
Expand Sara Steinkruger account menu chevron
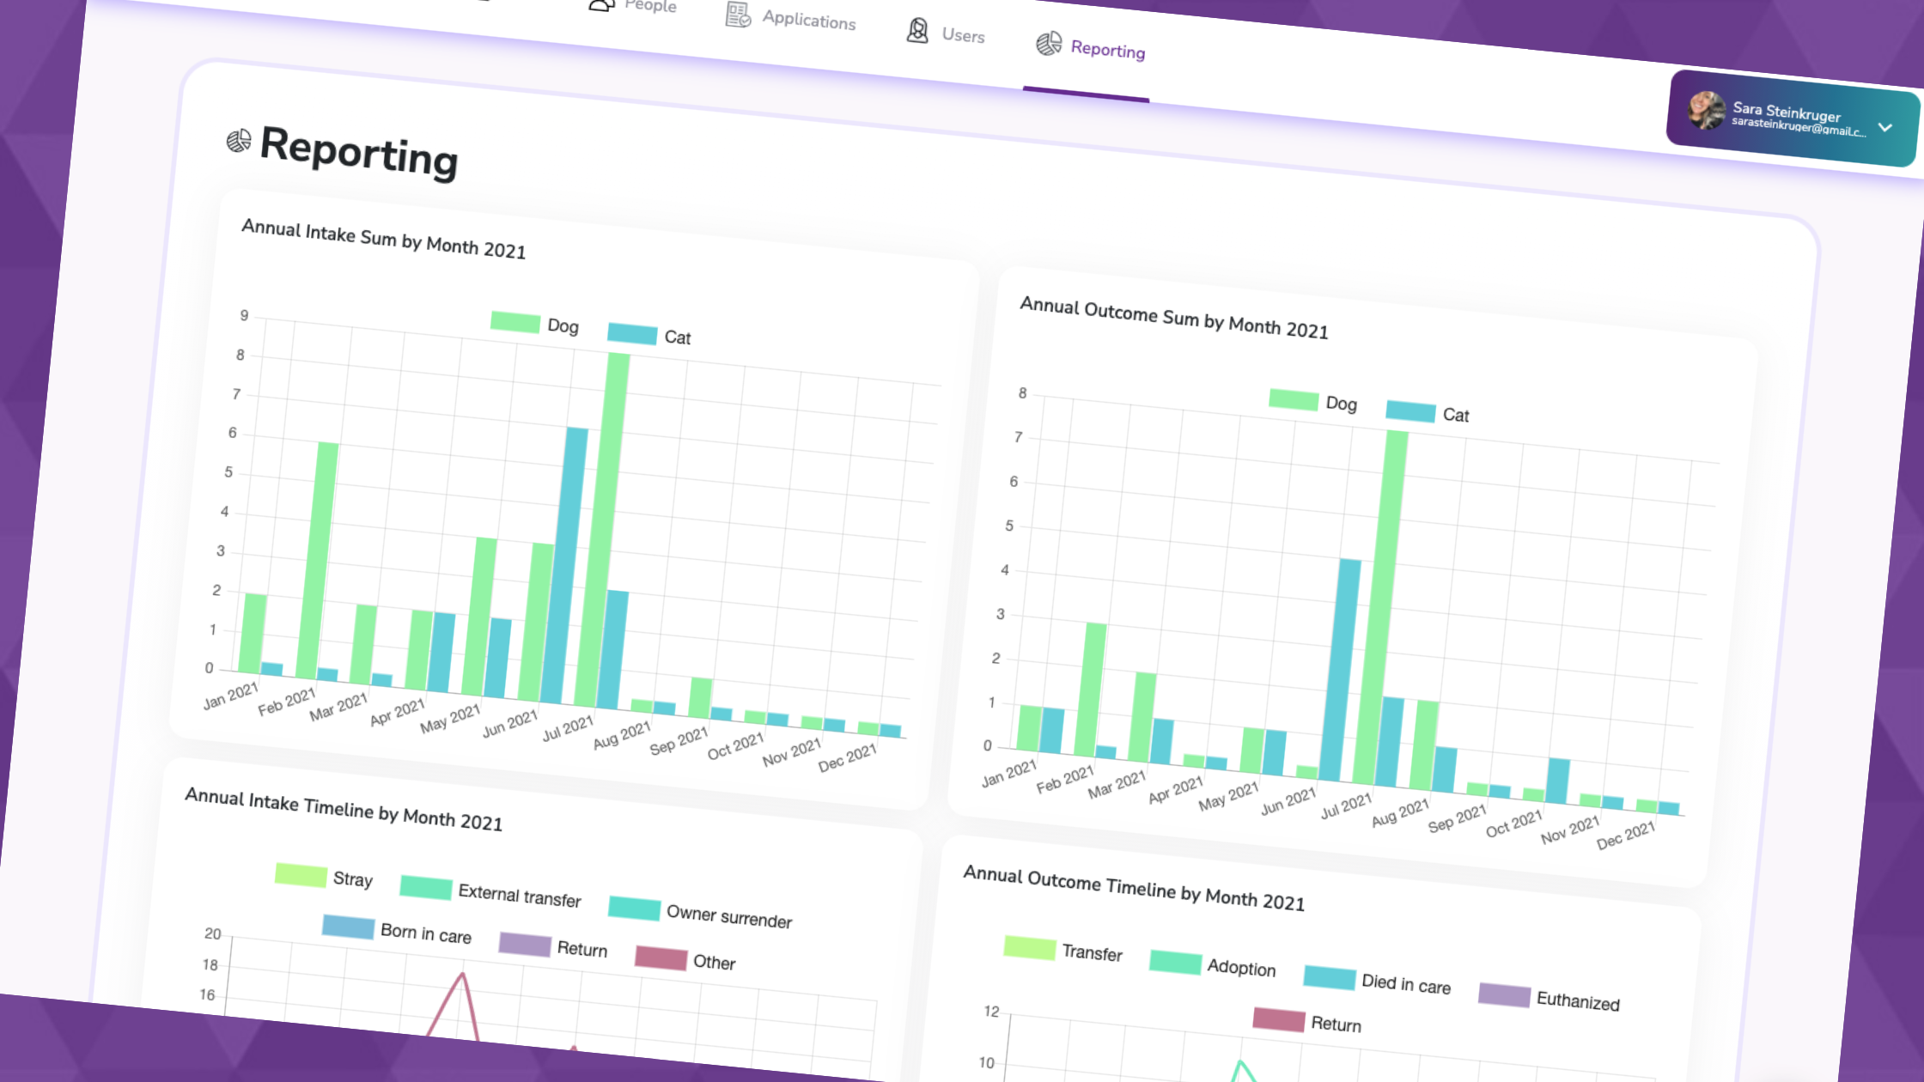1885,127
